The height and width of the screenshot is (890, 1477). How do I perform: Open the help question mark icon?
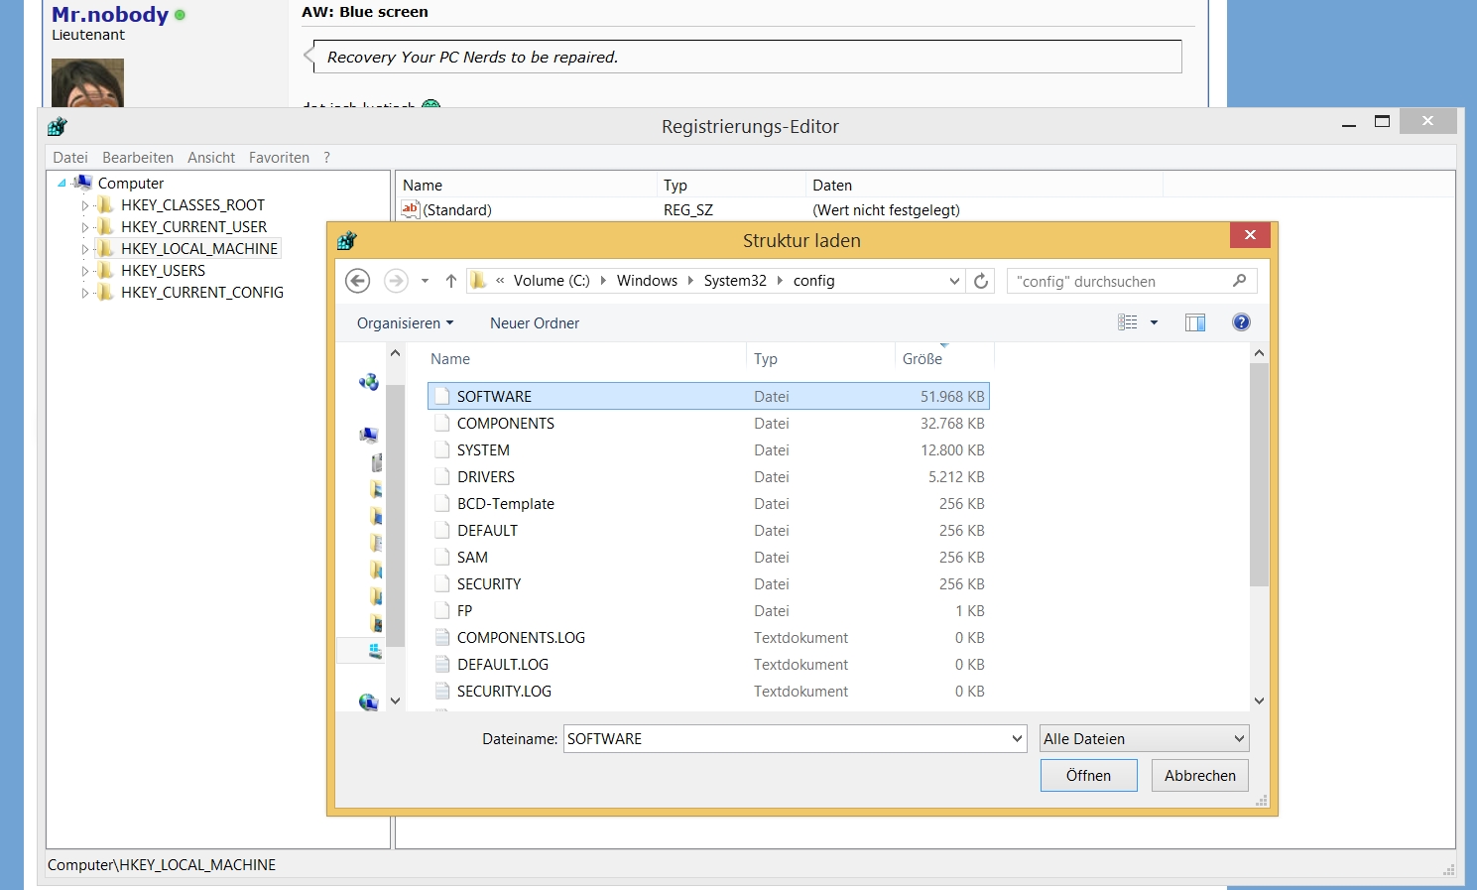tap(1241, 322)
